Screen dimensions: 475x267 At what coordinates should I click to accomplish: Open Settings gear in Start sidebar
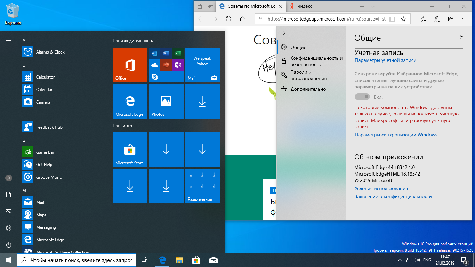point(9,228)
